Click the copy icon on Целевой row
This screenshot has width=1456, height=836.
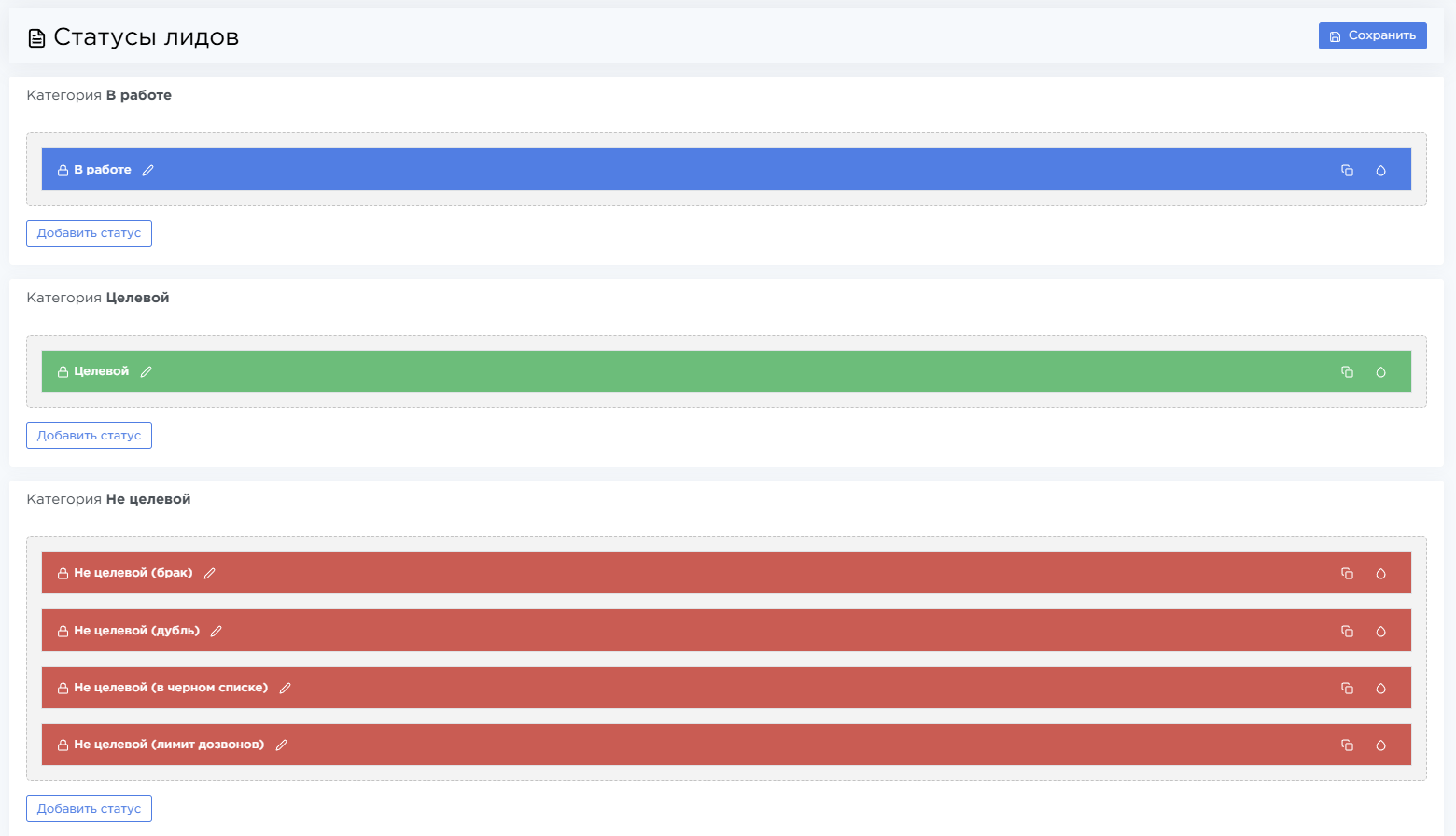(1347, 371)
